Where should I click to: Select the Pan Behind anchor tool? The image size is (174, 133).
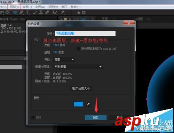(x=8, y=12)
